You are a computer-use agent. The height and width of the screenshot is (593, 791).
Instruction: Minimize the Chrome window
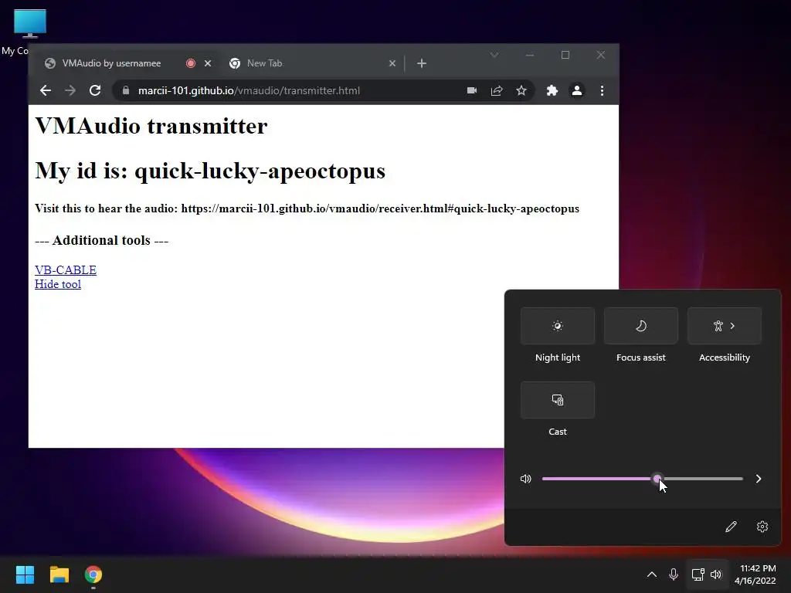(x=529, y=55)
